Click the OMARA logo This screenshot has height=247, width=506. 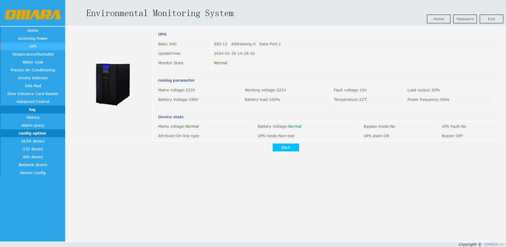click(33, 14)
